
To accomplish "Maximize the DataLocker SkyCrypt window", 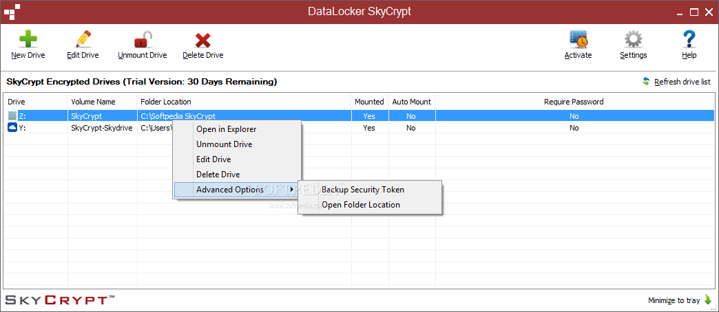I will (x=694, y=12).
